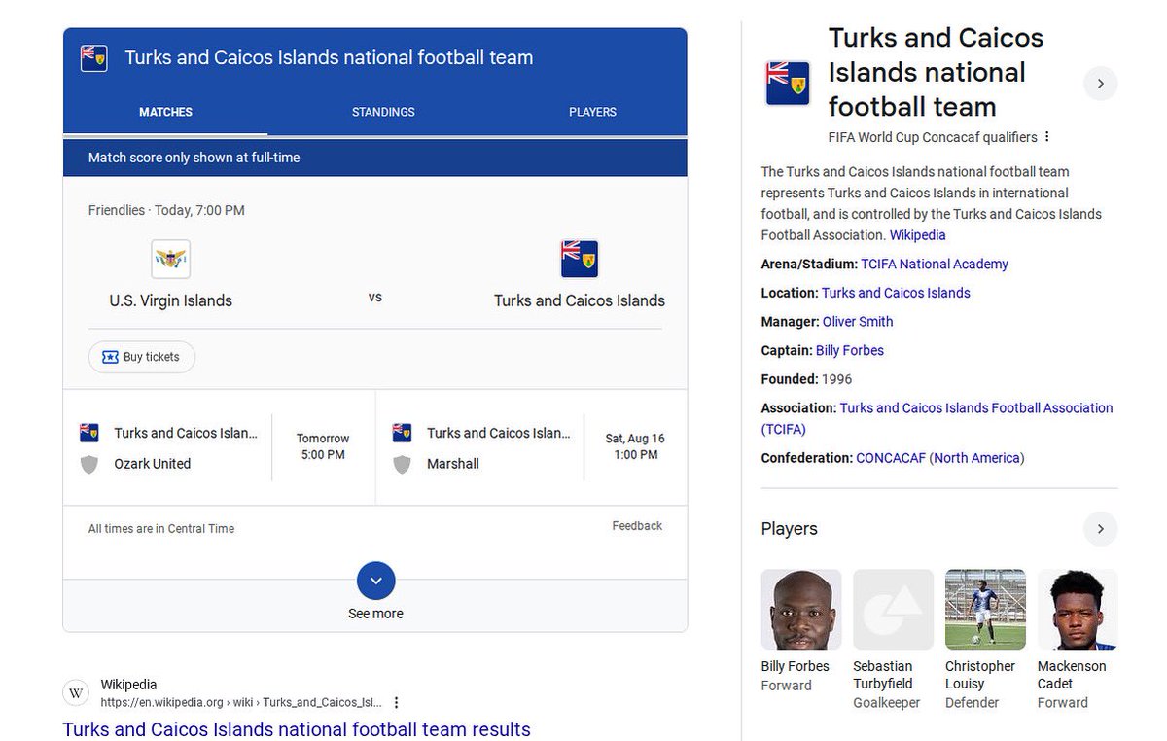Click the Ozark United shield icon
This screenshot has width=1167, height=741.
(x=89, y=465)
